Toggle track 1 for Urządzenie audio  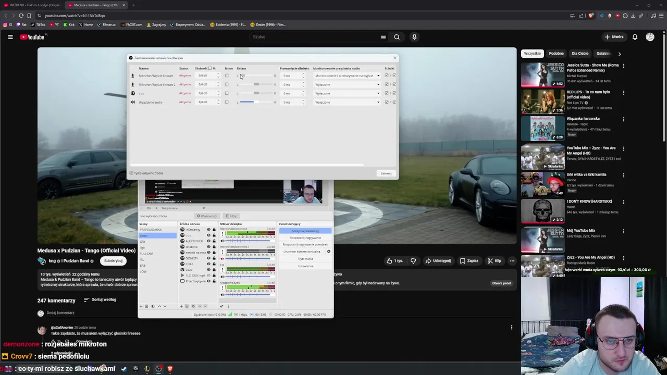click(386, 102)
